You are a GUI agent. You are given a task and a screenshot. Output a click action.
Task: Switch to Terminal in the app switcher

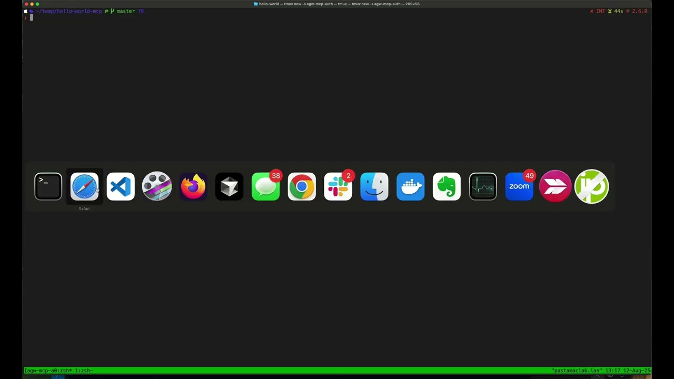coord(48,186)
